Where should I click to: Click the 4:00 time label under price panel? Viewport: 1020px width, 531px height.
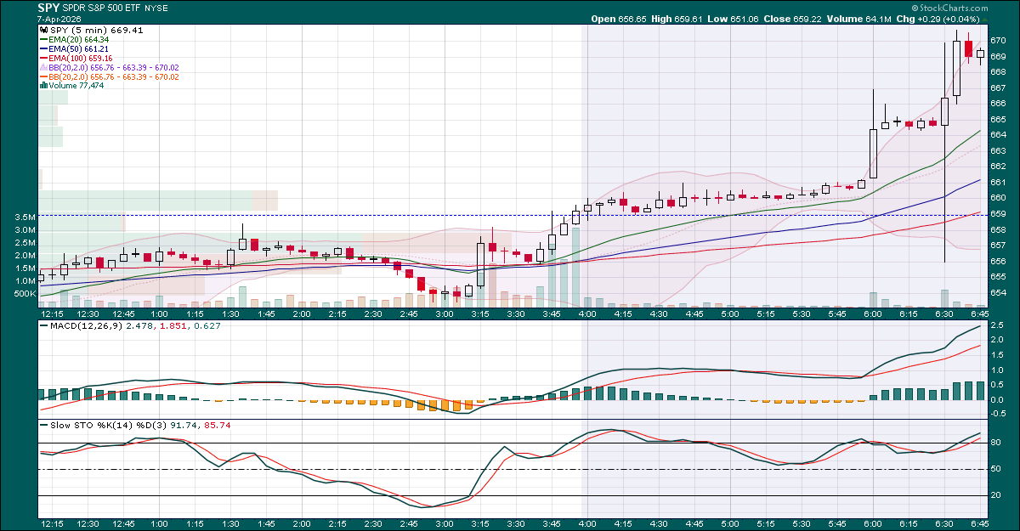tap(587, 314)
